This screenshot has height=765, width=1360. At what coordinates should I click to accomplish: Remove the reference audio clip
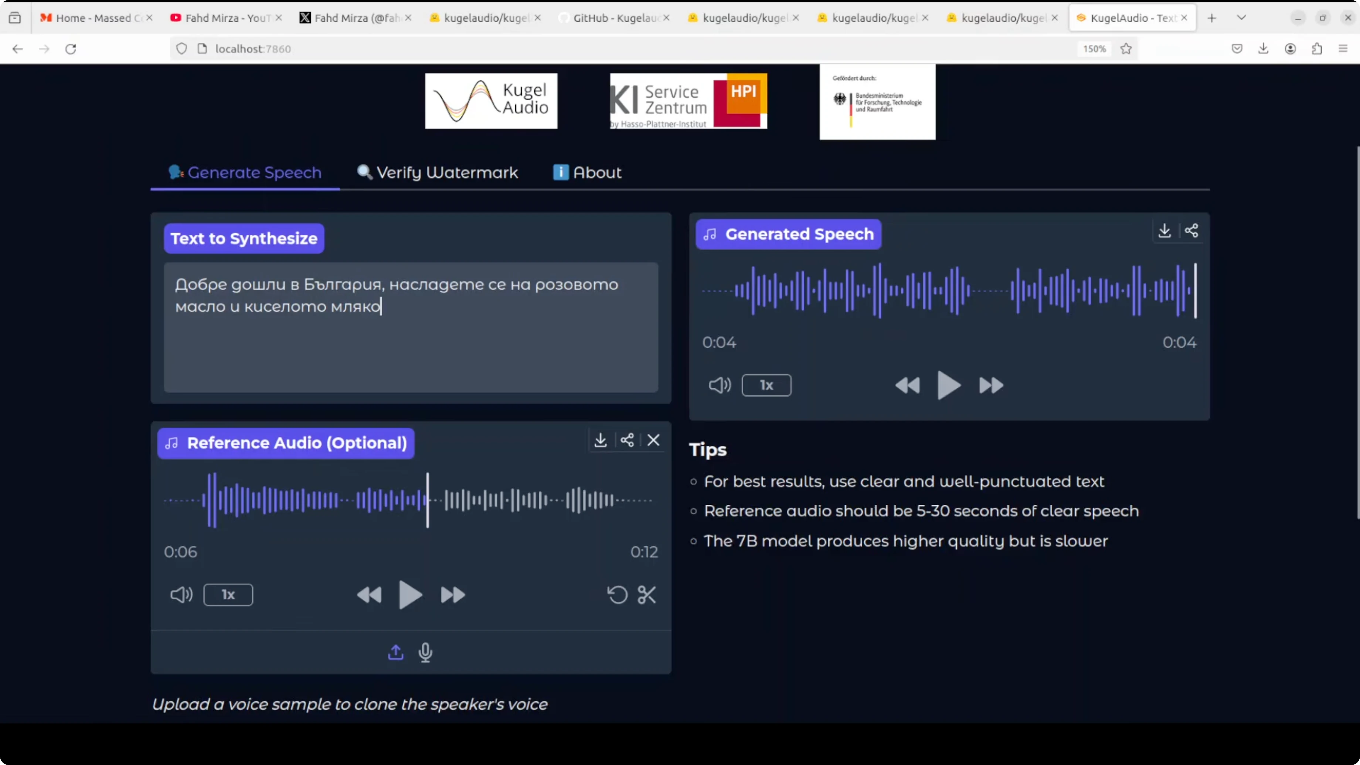653,440
